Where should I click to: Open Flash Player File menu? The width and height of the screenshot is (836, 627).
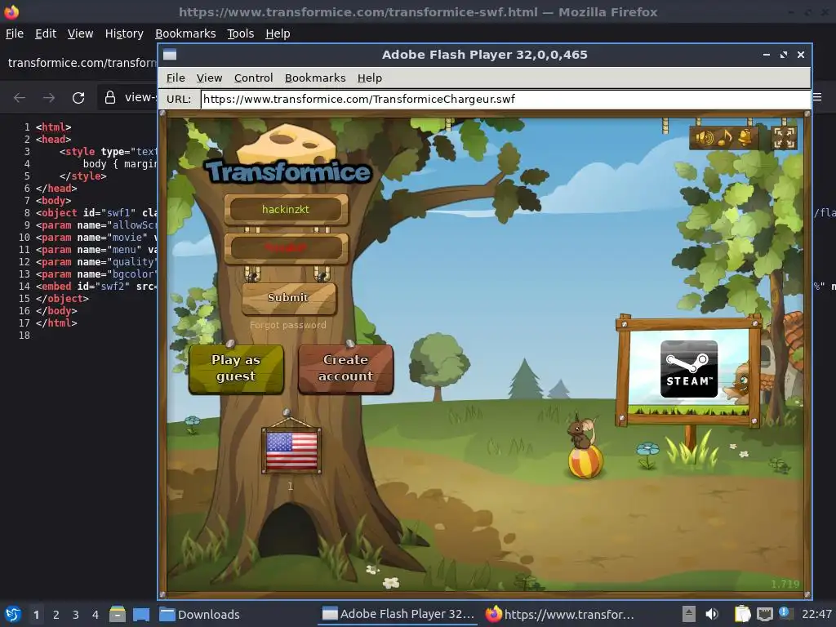(x=176, y=78)
